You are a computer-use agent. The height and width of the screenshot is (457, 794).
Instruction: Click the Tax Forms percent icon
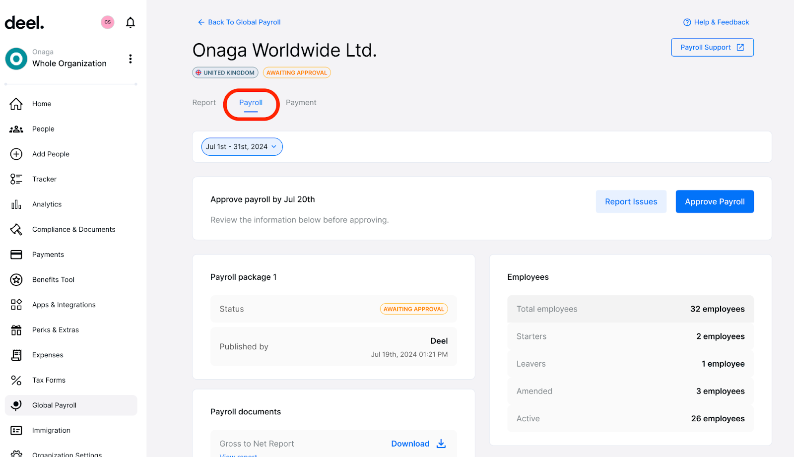coord(16,380)
